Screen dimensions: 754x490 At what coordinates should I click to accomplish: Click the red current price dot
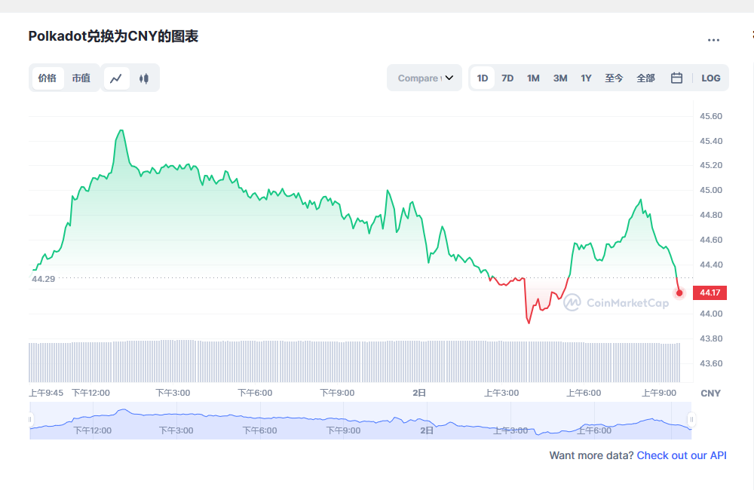[679, 292]
